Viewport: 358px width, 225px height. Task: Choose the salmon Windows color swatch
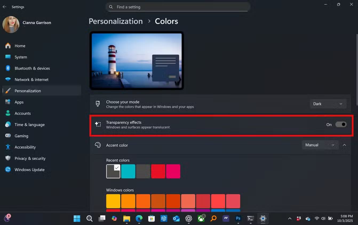click(x=188, y=201)
